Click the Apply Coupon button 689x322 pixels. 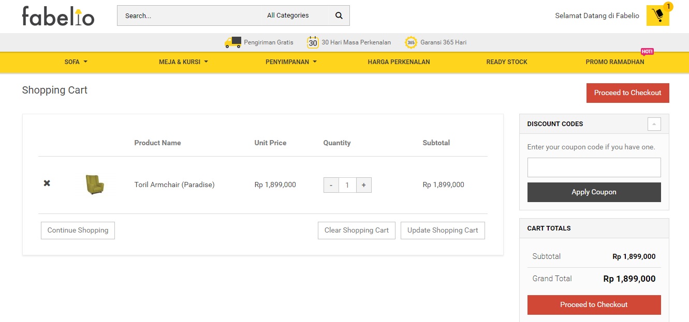[x=594, y=192]
